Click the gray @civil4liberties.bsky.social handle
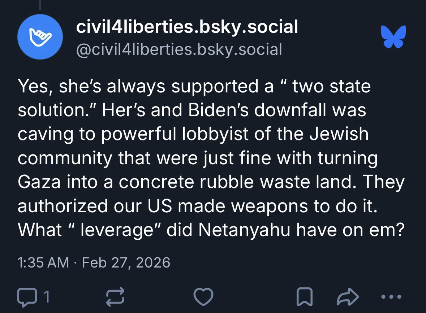The image size is (426, 313). pyautogui.click(x=179, y=49)
